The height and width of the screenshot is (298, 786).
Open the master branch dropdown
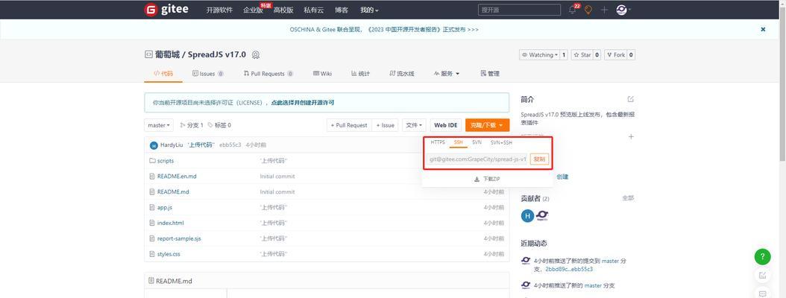160,125
